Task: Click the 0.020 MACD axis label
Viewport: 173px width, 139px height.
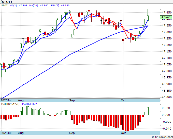Action: [x=166, y=108]
